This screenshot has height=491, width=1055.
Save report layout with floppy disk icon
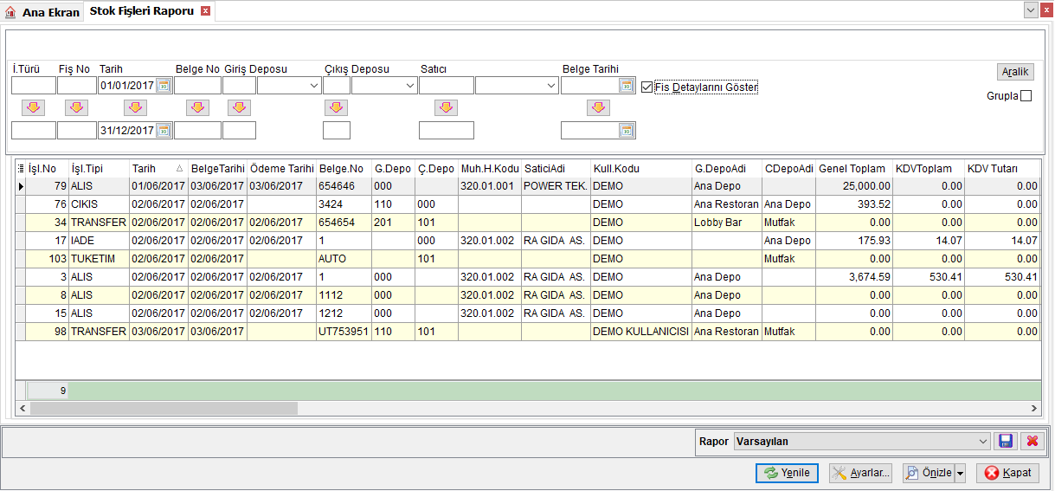coord(1005,441)
